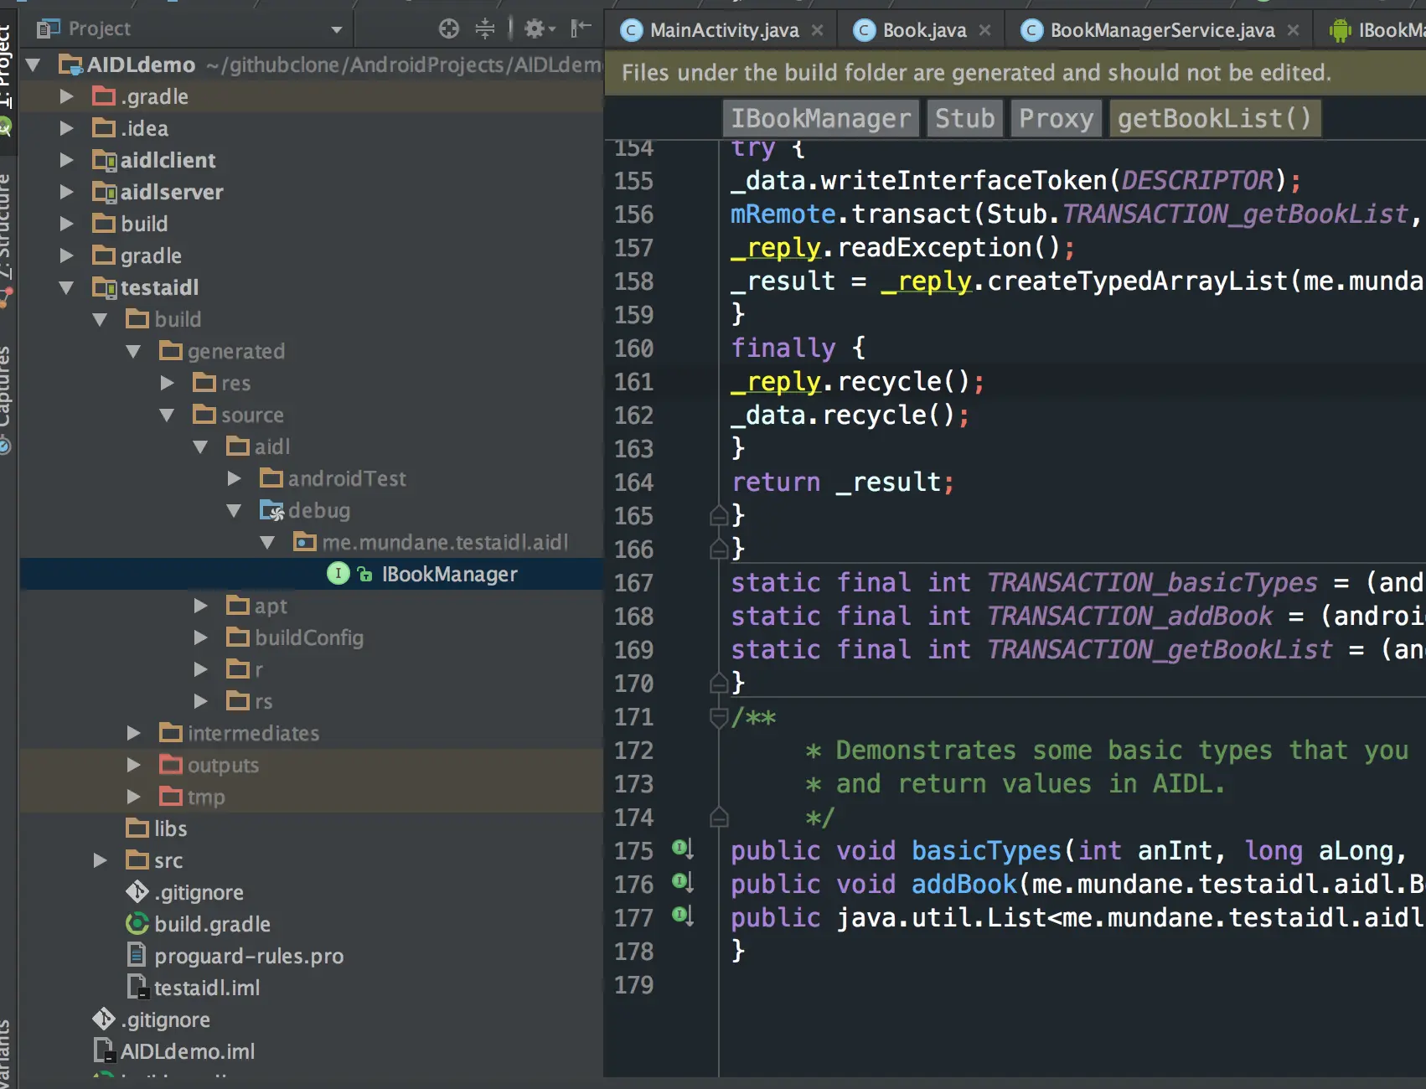This screenshot has height=1089, width=1426.
Task: Toggle code fold marker at line 171
Action: click(718, 718)
